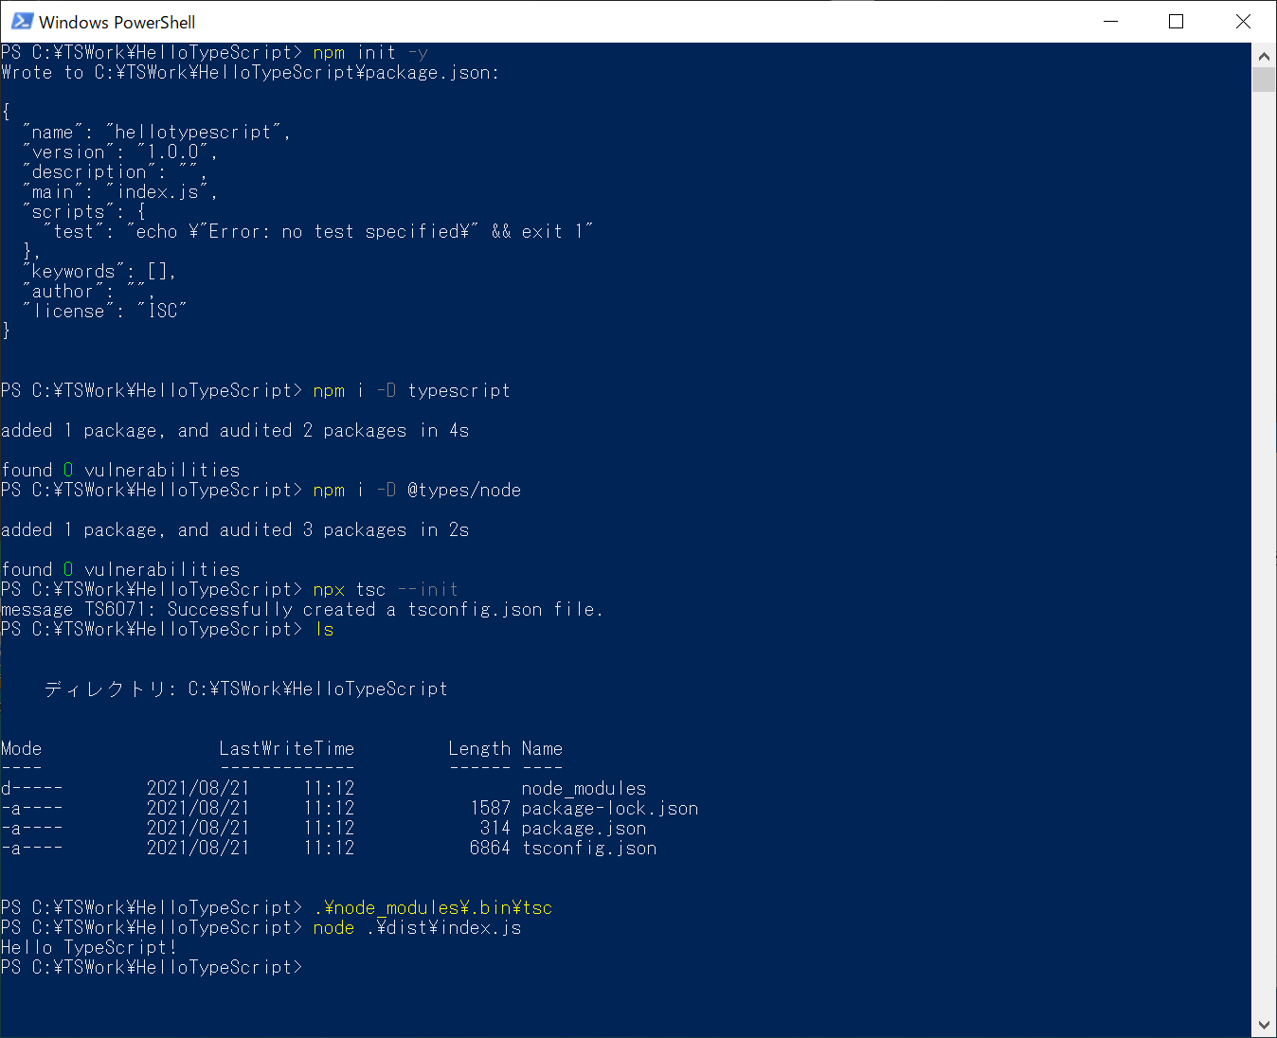
Task: Click the scrollbar down arrow
Action: click(x=1264, y=1025)
